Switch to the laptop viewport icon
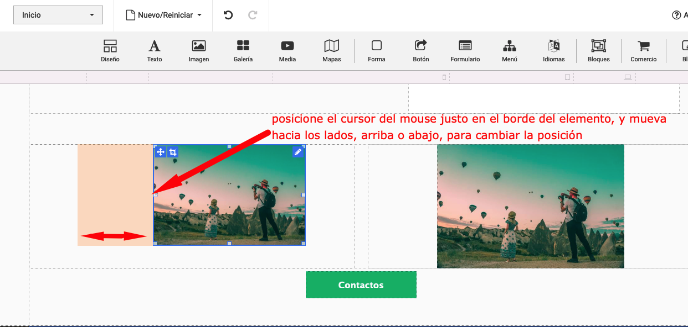Screen dimensions: 688x327 coord(628,77)
